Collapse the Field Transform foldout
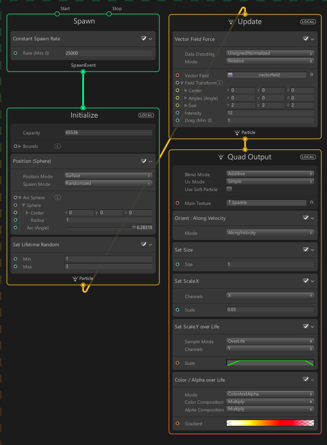This screenshot has width=327, height=445. pos(182,83)
